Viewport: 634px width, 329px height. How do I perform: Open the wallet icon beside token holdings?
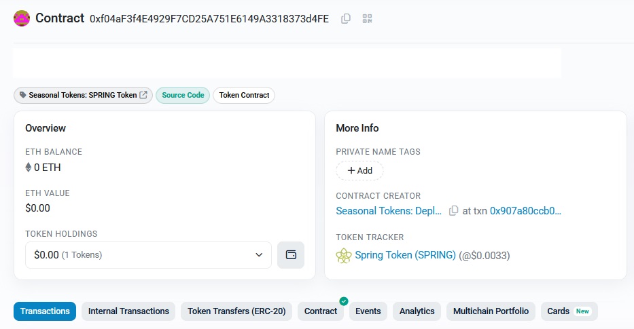click(291, 255)
